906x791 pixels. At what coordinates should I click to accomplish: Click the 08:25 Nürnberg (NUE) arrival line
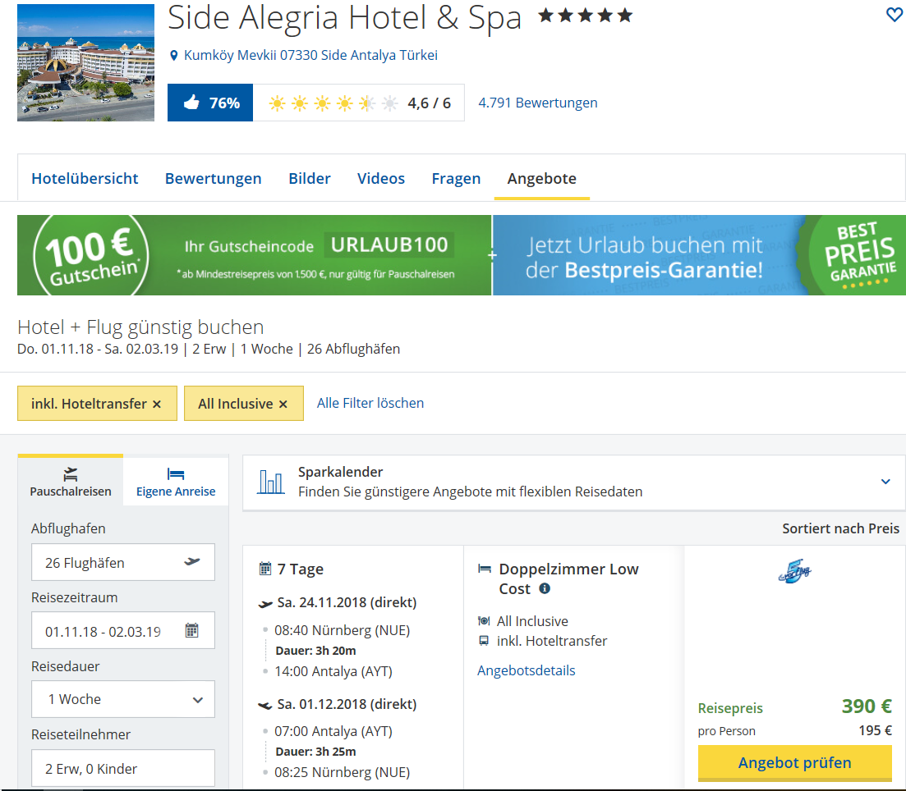pos(342,772)
